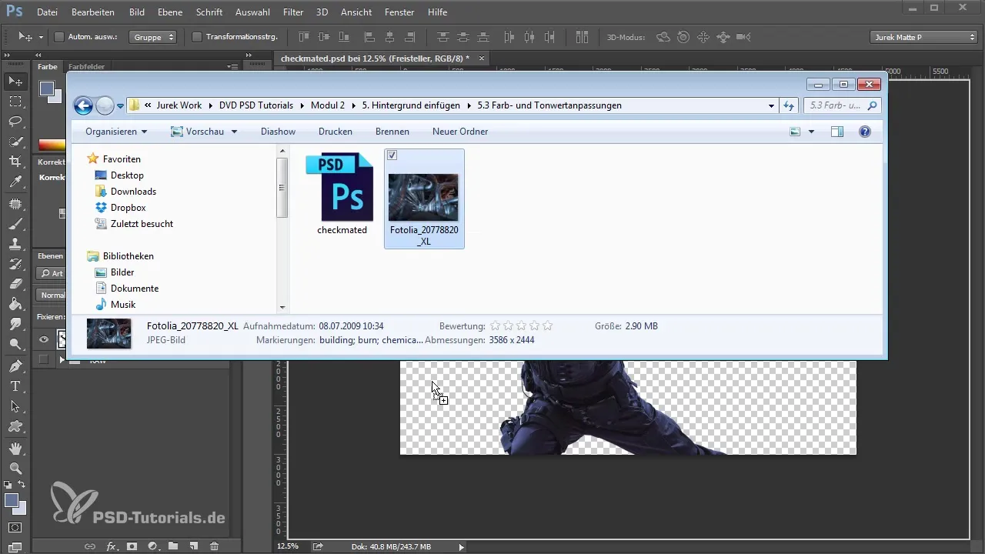Select the Custom Shape tool
The height and width of the screenshot is (554, 985).
[x=15, y=426]
